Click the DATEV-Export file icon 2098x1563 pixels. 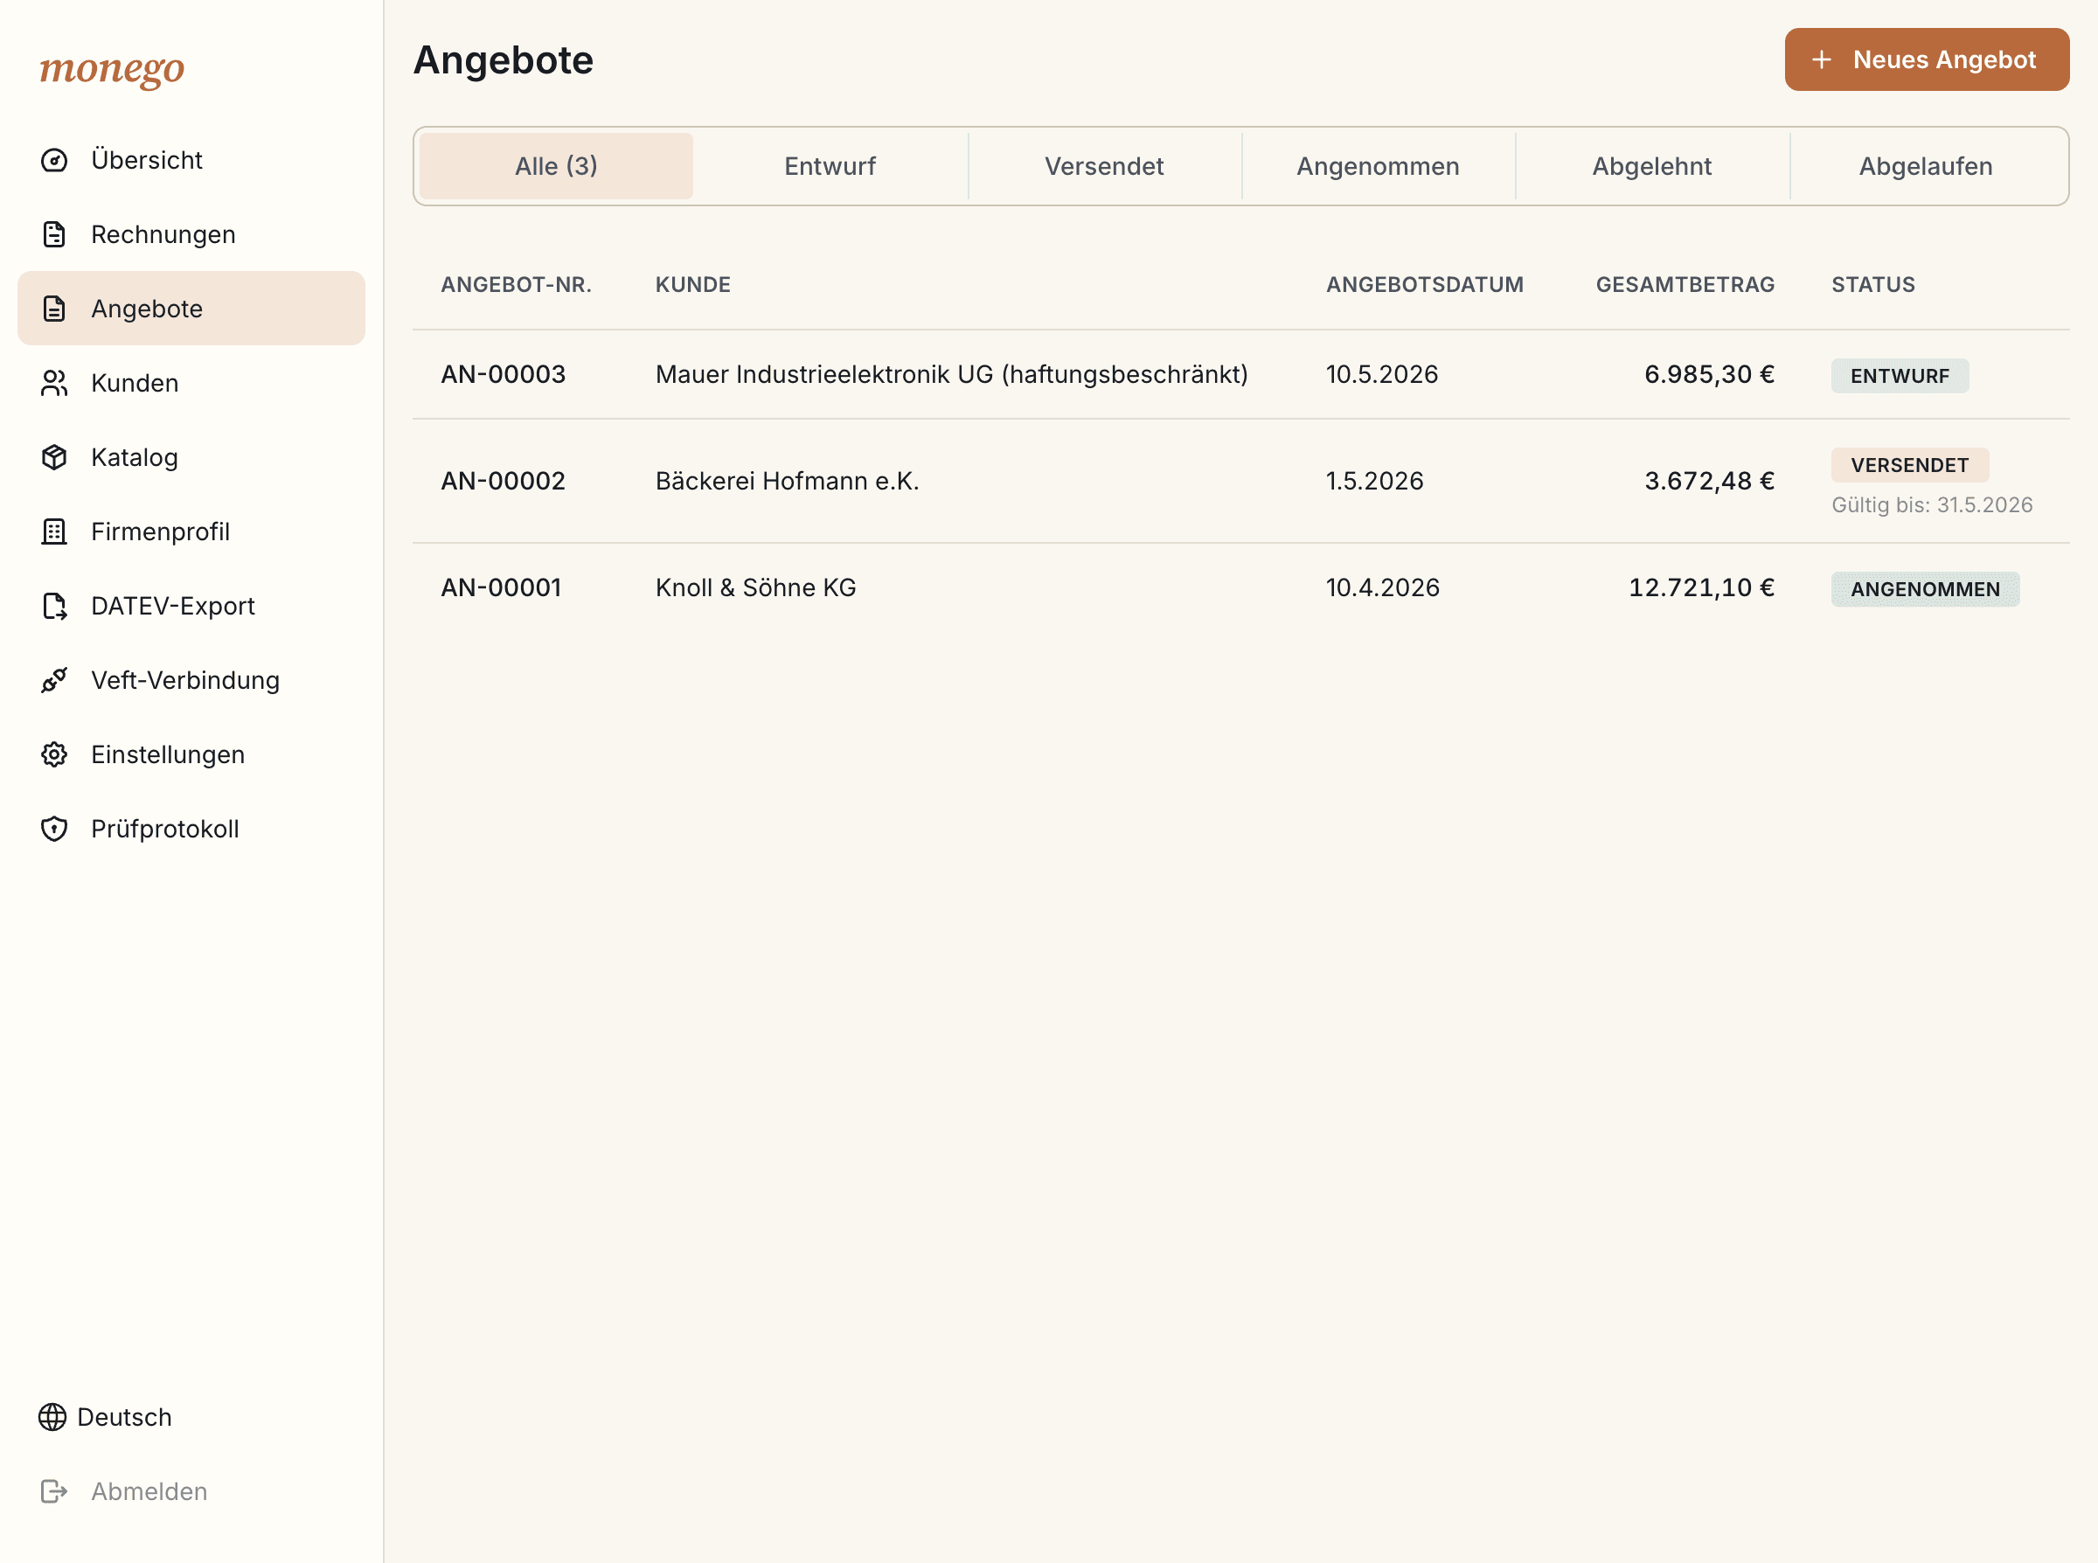pos(54,606)
